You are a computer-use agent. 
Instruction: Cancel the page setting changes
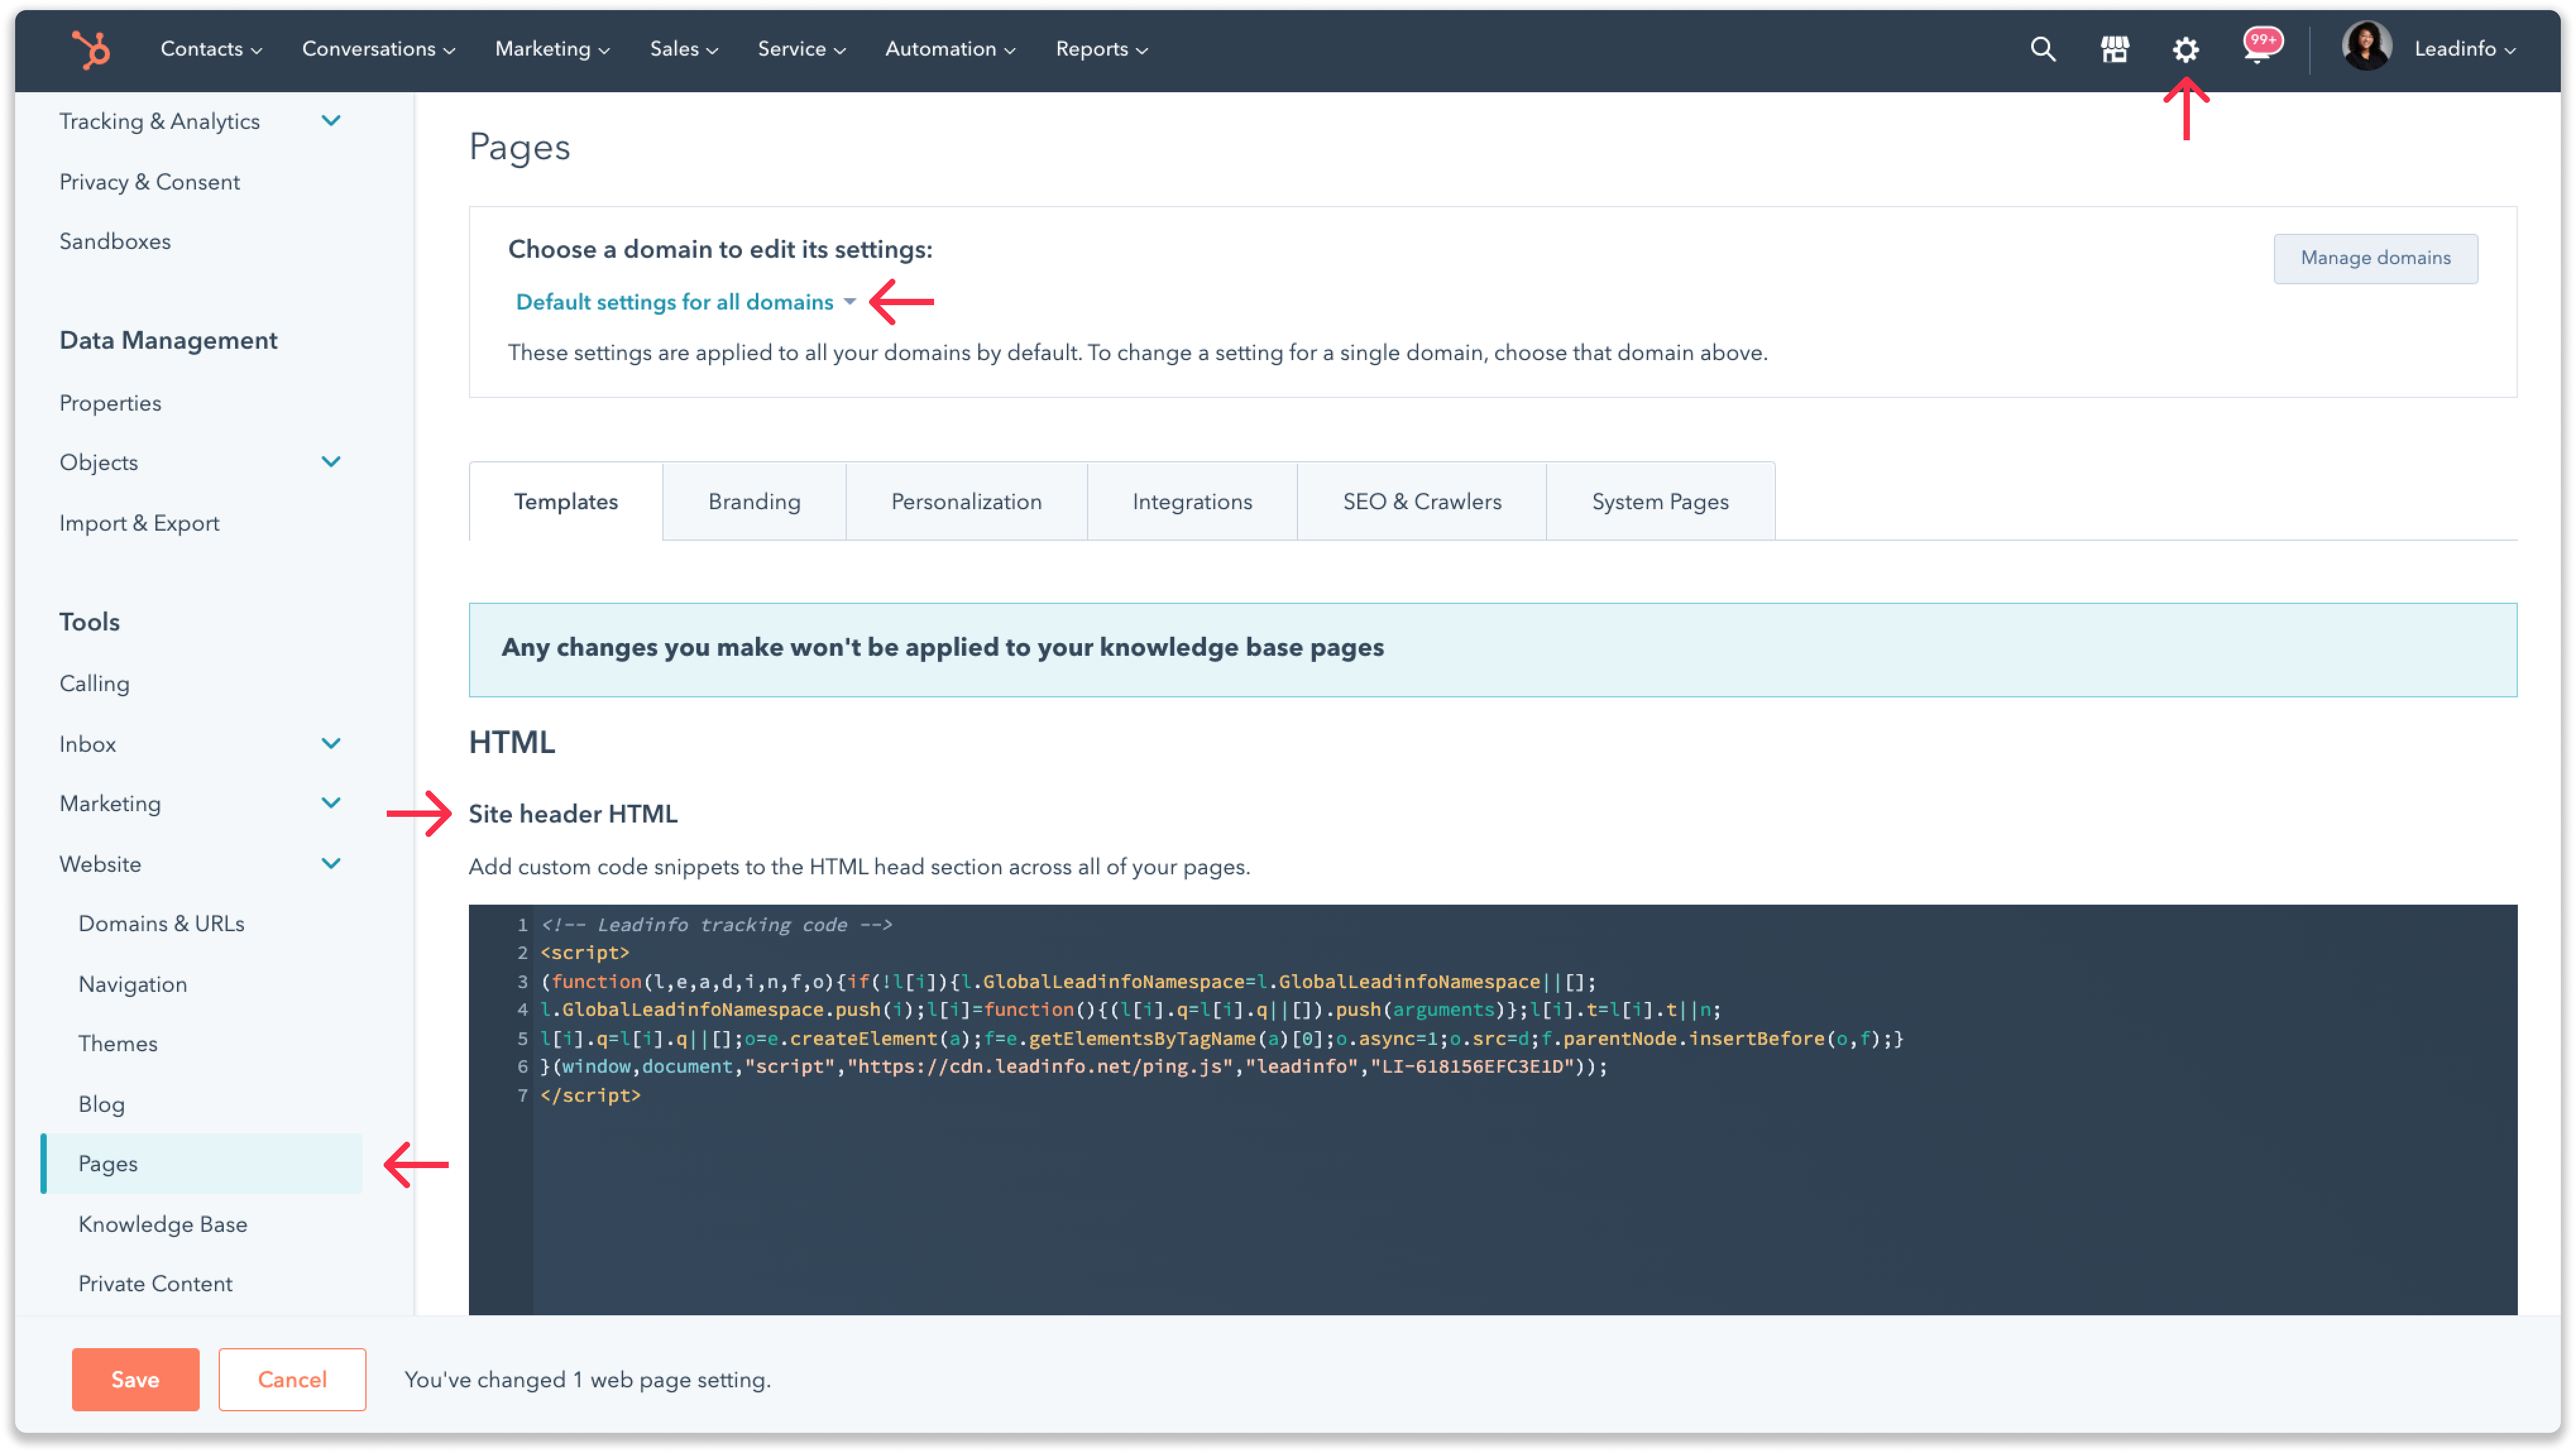tap(292, 1380)
